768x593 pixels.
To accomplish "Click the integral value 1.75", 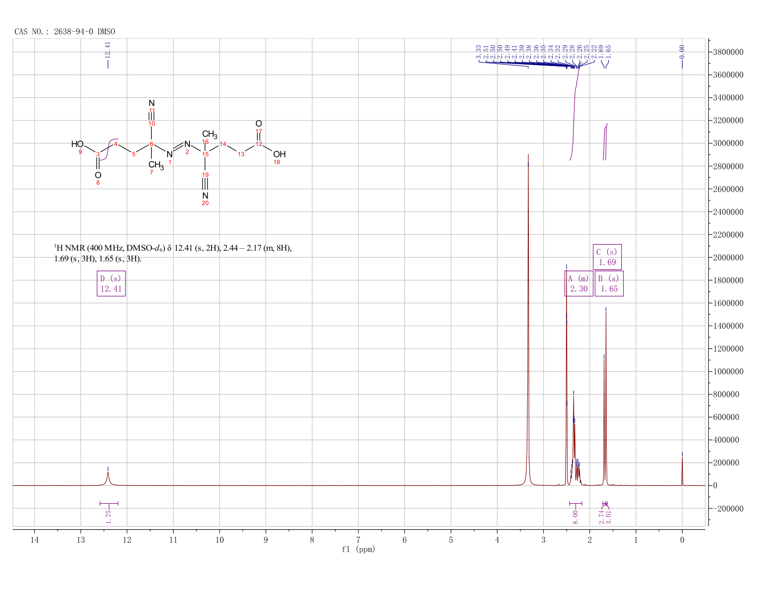I will [108, 517].
